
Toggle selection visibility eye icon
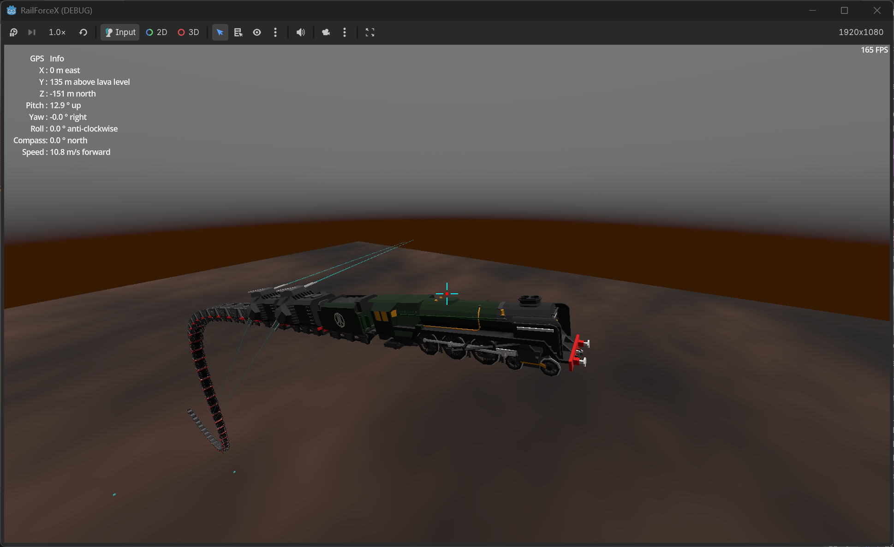coord(257,32)
